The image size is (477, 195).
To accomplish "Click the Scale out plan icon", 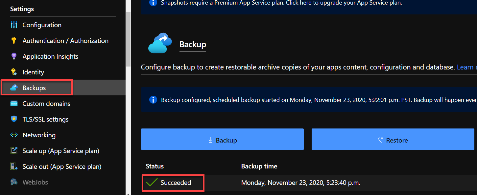I will coord(14,166).
